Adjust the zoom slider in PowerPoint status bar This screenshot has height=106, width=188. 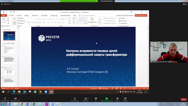134,88
